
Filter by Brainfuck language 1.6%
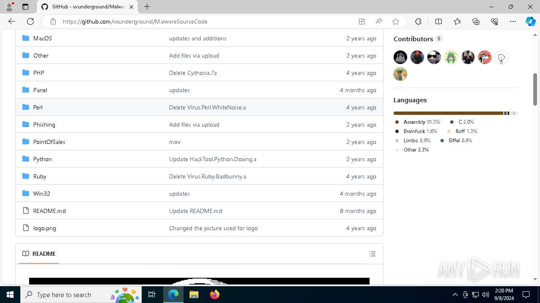click(416, 131)
